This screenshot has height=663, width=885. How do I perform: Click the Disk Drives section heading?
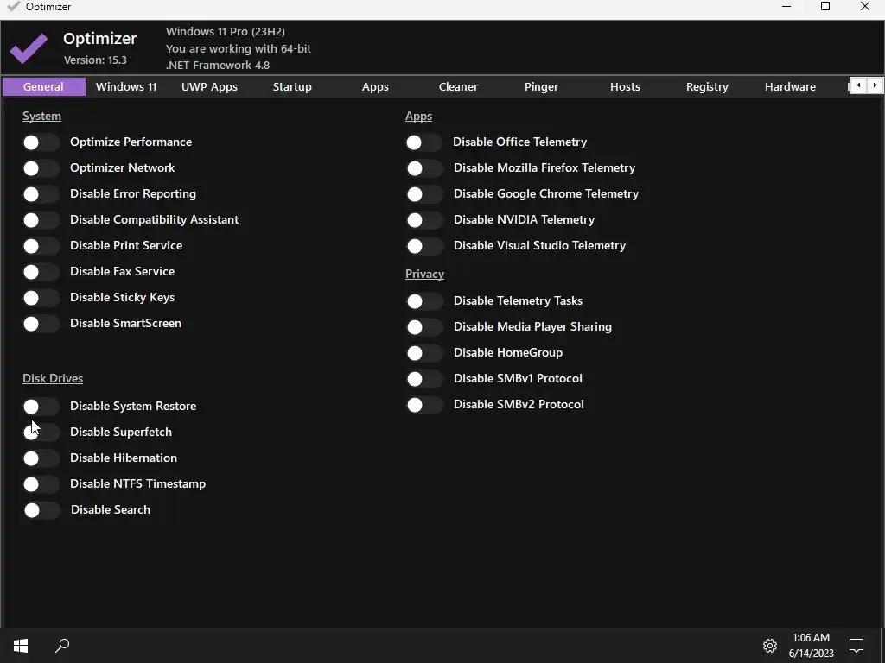click(x=53, y=378)
